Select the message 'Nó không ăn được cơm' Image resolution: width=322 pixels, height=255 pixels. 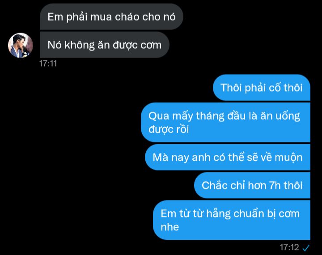pos(104,45)
